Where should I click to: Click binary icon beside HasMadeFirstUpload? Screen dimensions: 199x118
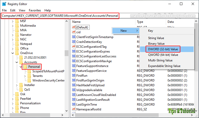tap(74, 85)
